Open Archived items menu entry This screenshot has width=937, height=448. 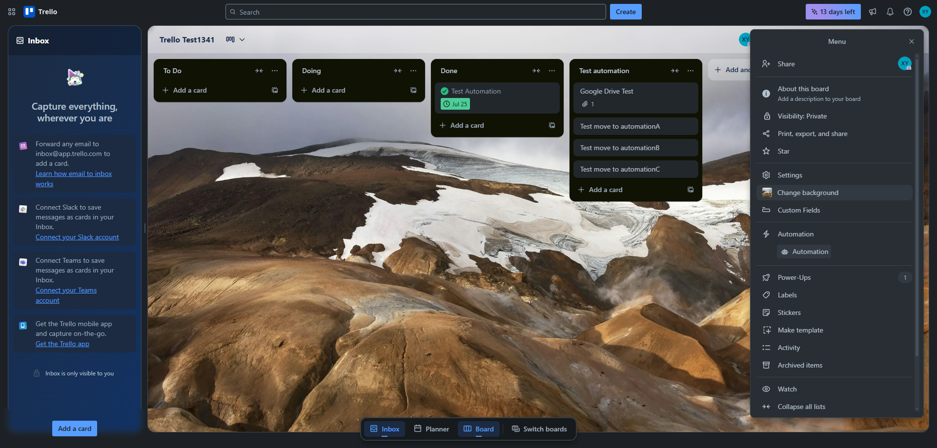point(834,365)
